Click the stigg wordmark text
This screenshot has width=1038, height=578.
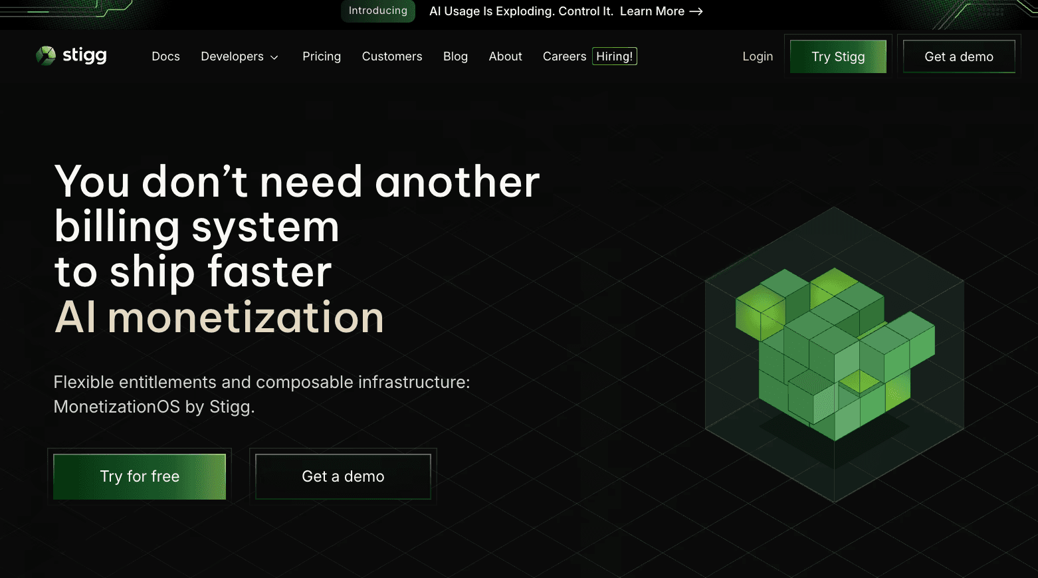tap(84, 55)
